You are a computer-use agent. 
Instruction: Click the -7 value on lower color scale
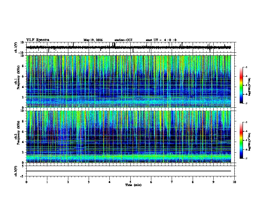(x=246, y=158)
